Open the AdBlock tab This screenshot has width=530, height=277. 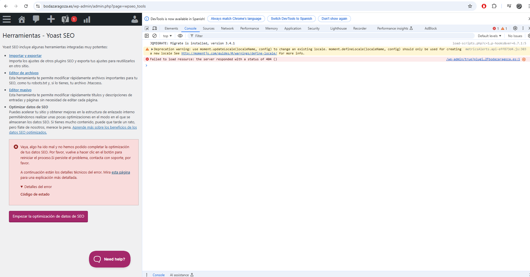tap(431, 28)
